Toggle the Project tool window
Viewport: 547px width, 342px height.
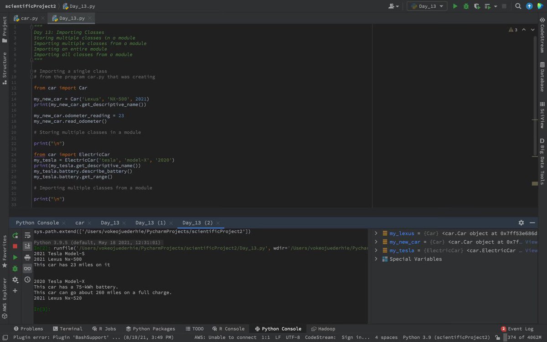pos(5,30)
